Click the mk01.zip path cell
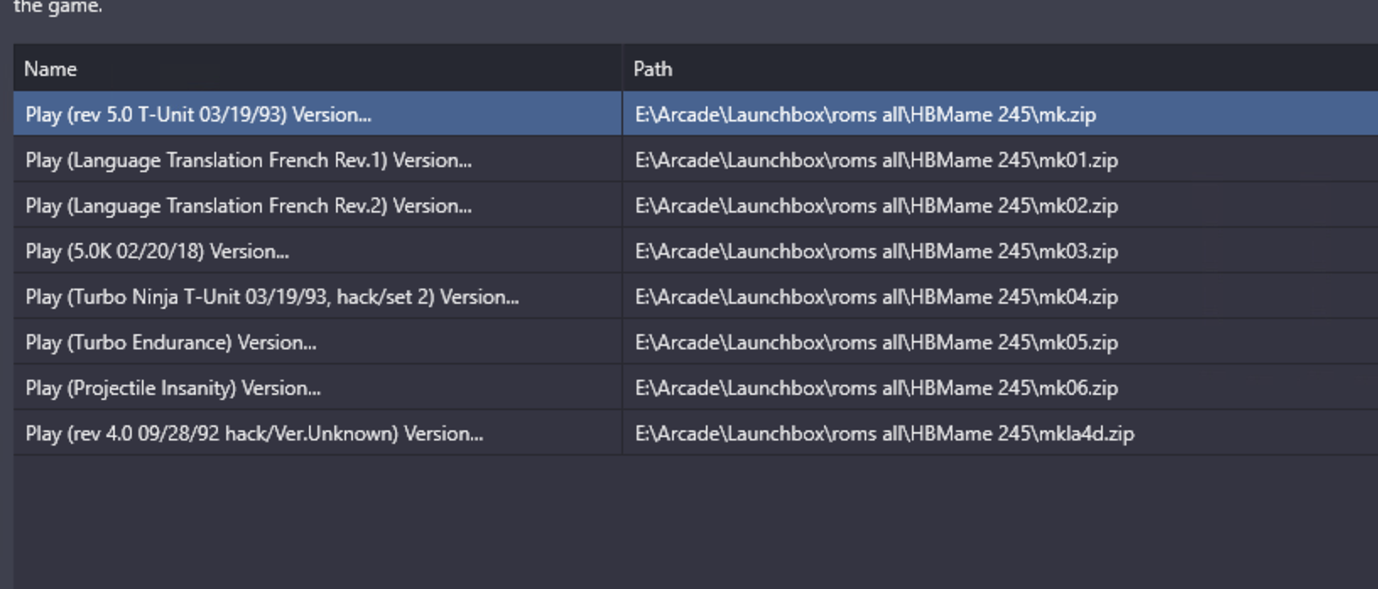Image resolution: width=1378 pixels, height=589 pixels. (876, 160)
